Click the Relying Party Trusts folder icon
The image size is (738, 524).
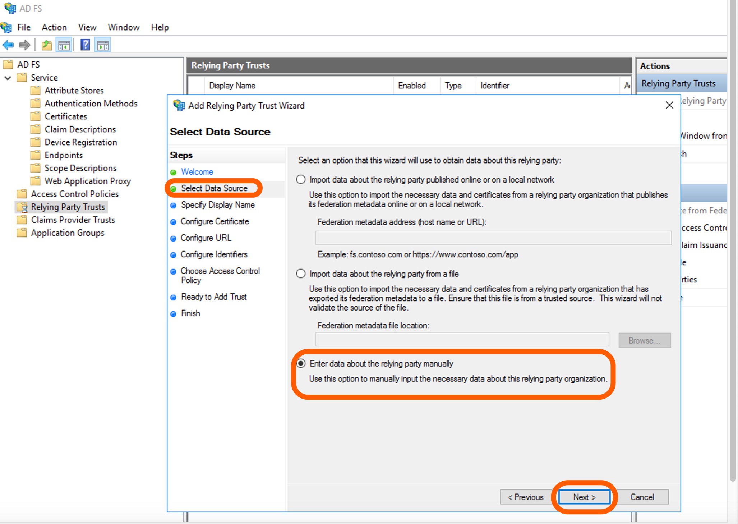tap(22, 207)
